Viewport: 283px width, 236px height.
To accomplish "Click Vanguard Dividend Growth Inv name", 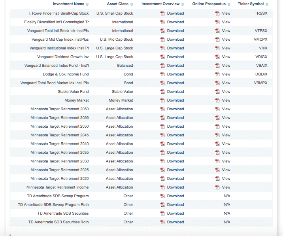I will (x=63, y=57).
